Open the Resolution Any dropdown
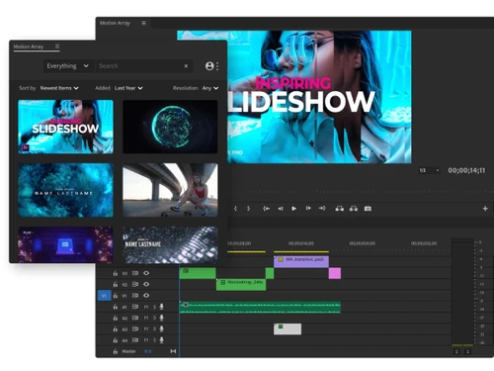Viewport: 494px width, 371px height. coord(210,88)
